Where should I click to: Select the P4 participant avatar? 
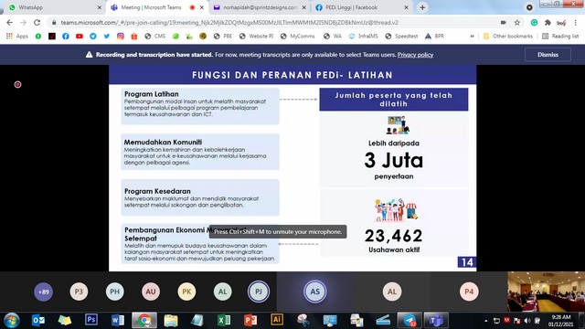coord(469,292)
